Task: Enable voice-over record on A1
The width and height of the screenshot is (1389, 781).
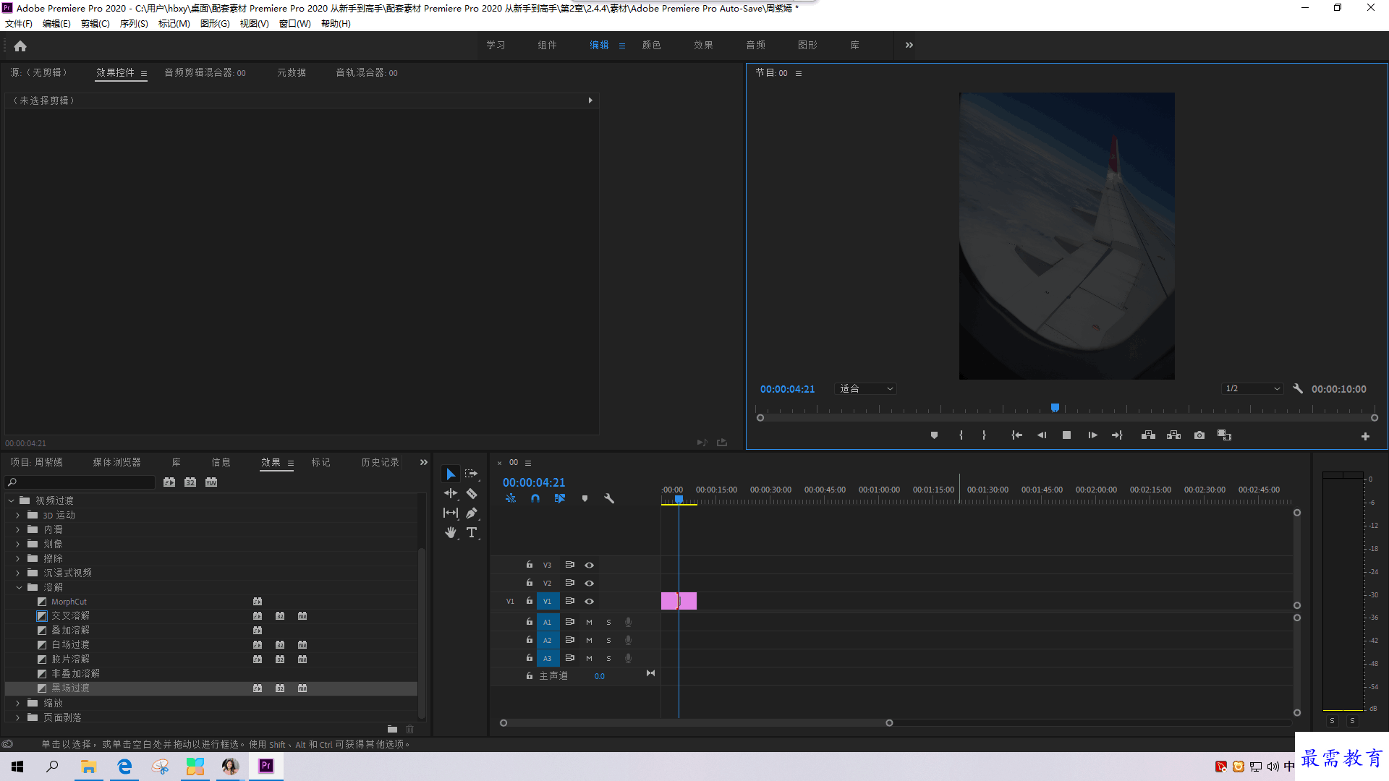Action: click(x=628, y=622)
